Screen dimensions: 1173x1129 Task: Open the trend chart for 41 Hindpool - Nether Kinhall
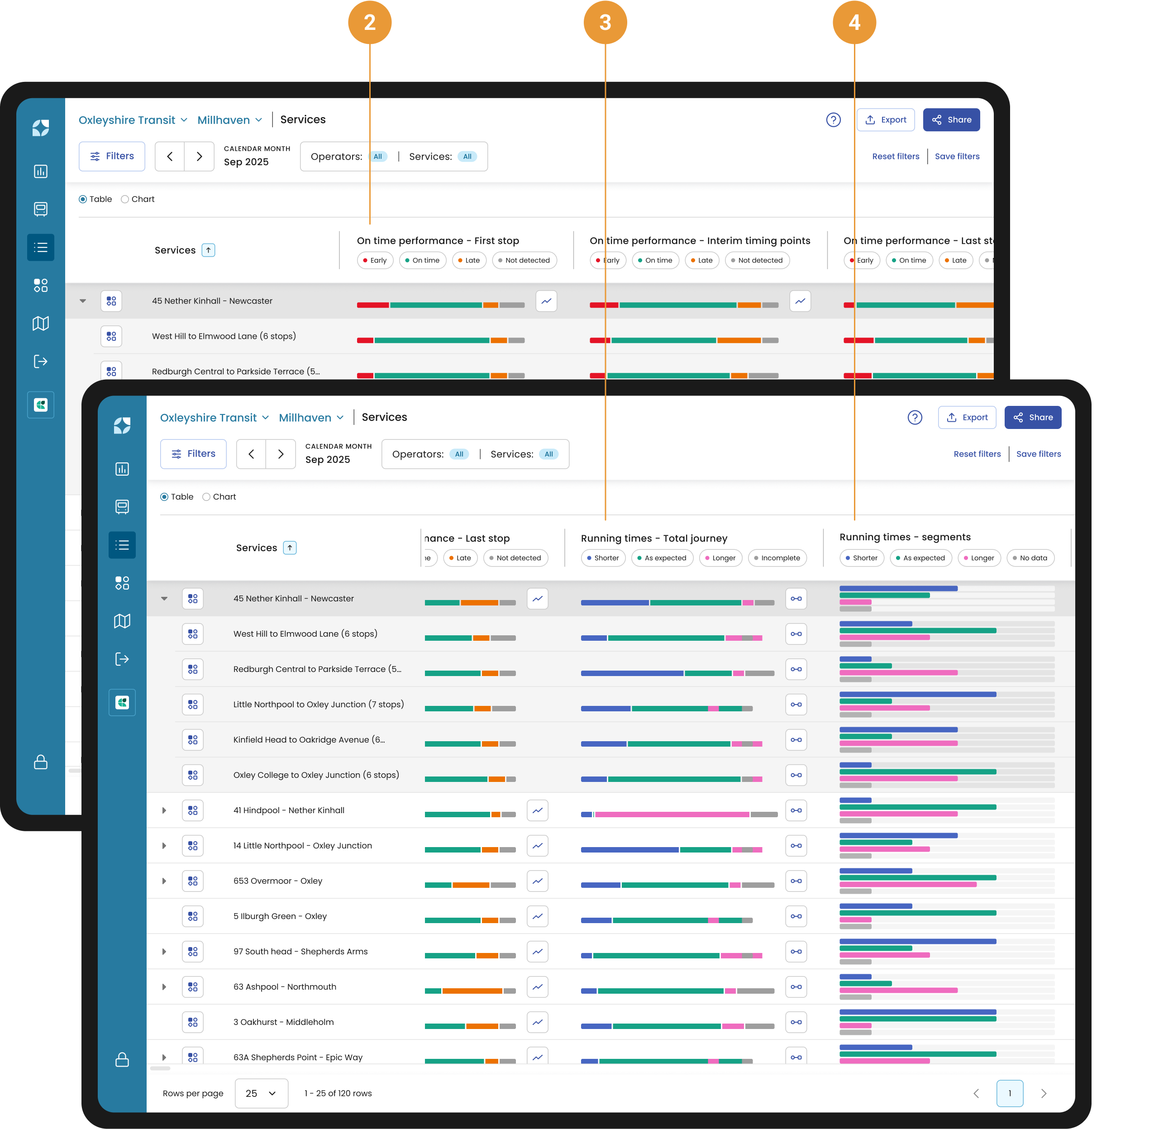(x=538, y=810)
